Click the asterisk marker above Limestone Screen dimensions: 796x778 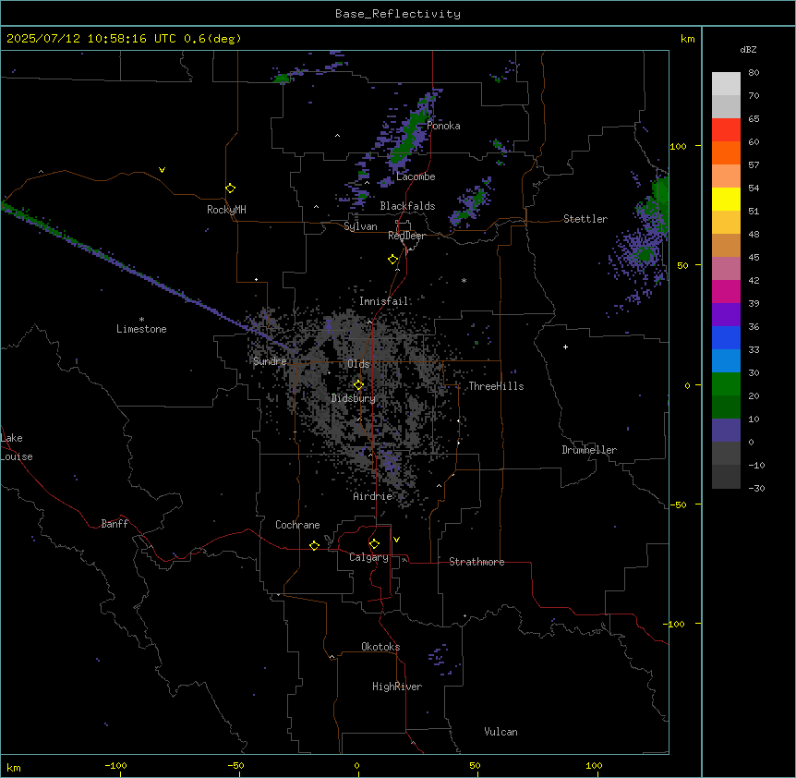141,320
